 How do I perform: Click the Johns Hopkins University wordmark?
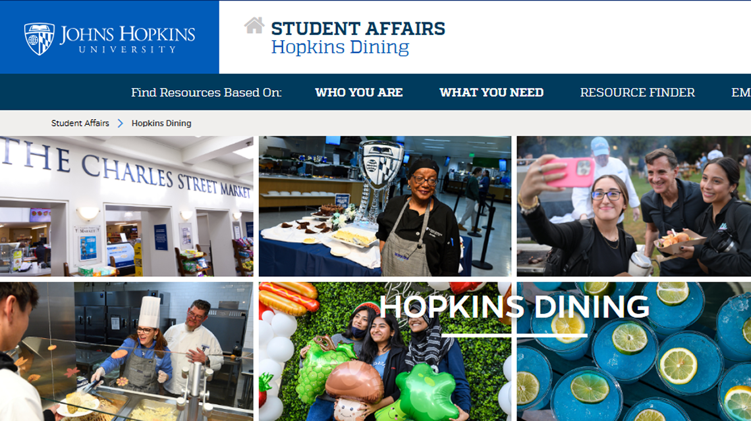127,39
